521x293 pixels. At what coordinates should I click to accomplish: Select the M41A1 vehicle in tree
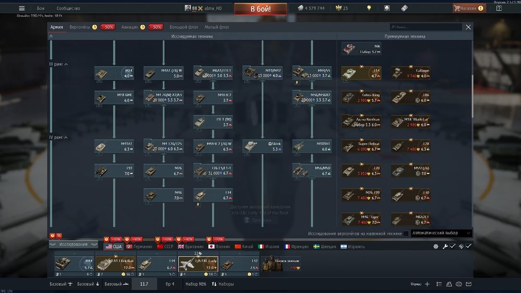tap(114, 146)
